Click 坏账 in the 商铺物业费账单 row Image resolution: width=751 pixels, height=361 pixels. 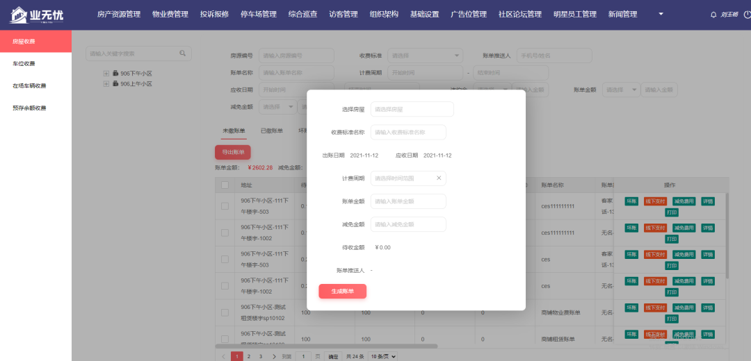point(631,308)
